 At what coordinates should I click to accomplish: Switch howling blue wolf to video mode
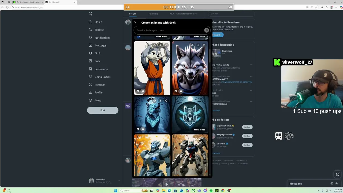point(143,129)
